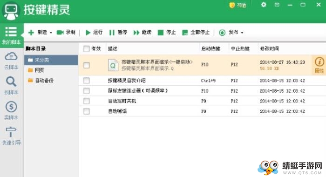
Task: Open the 我的脚本 sidebar section
Action: (11, 35)
